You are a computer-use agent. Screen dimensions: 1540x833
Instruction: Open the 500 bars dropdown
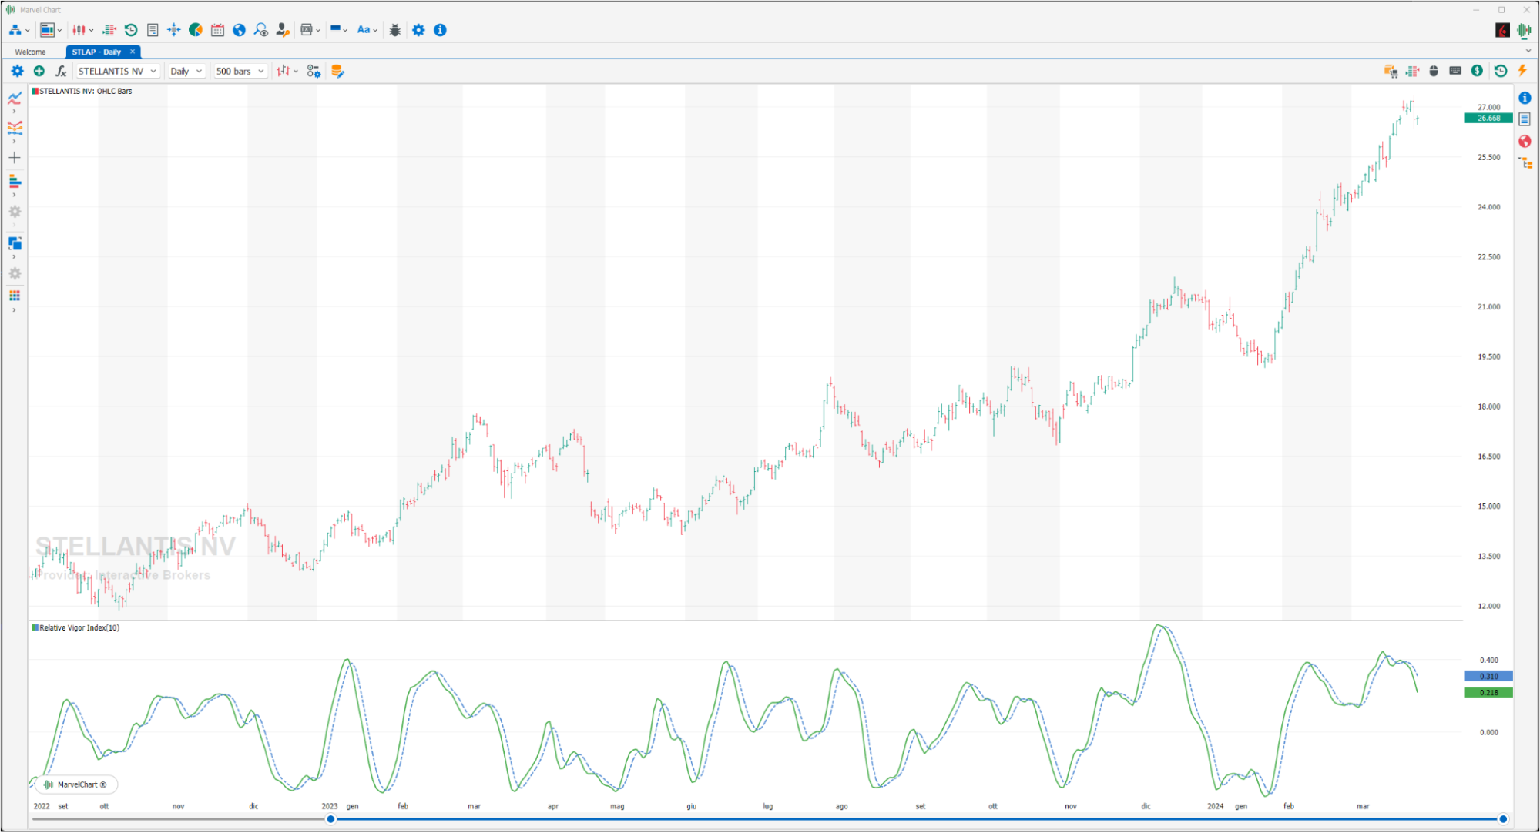pyautogui.click(x=240, y=71)
